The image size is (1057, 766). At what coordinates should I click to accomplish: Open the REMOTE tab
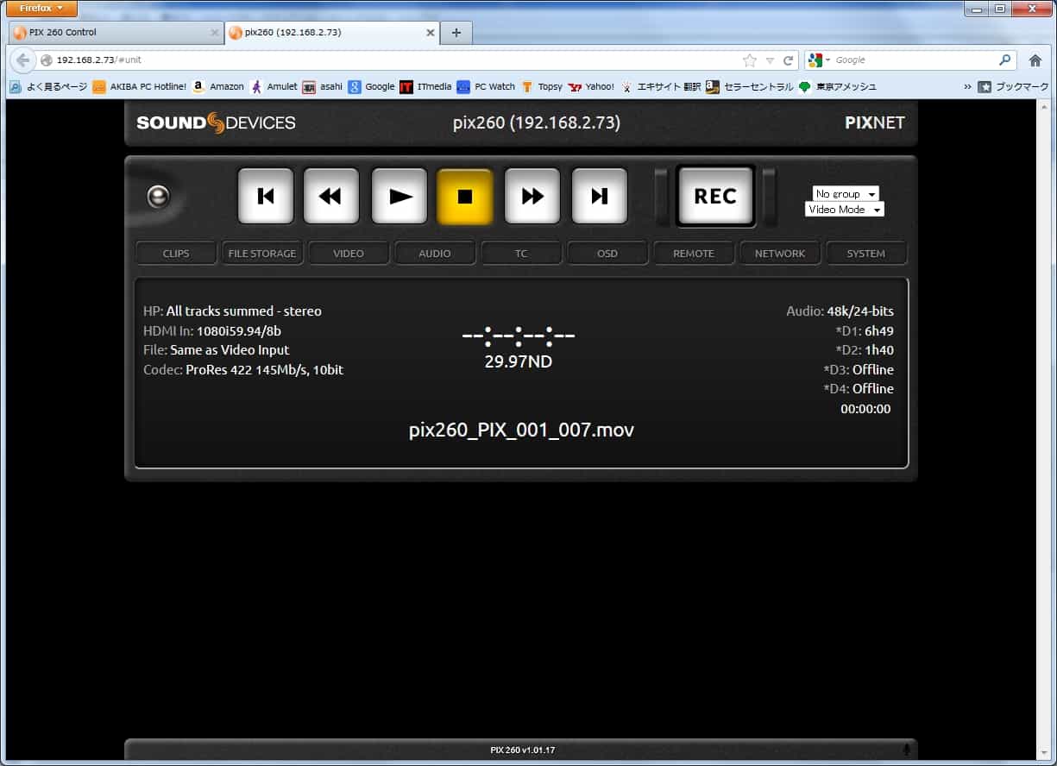pos(694,254)
